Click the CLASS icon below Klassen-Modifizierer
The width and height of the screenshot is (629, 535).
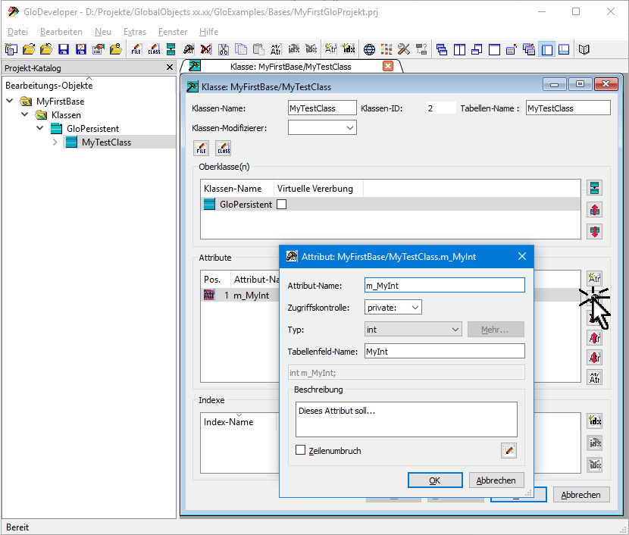224,149
